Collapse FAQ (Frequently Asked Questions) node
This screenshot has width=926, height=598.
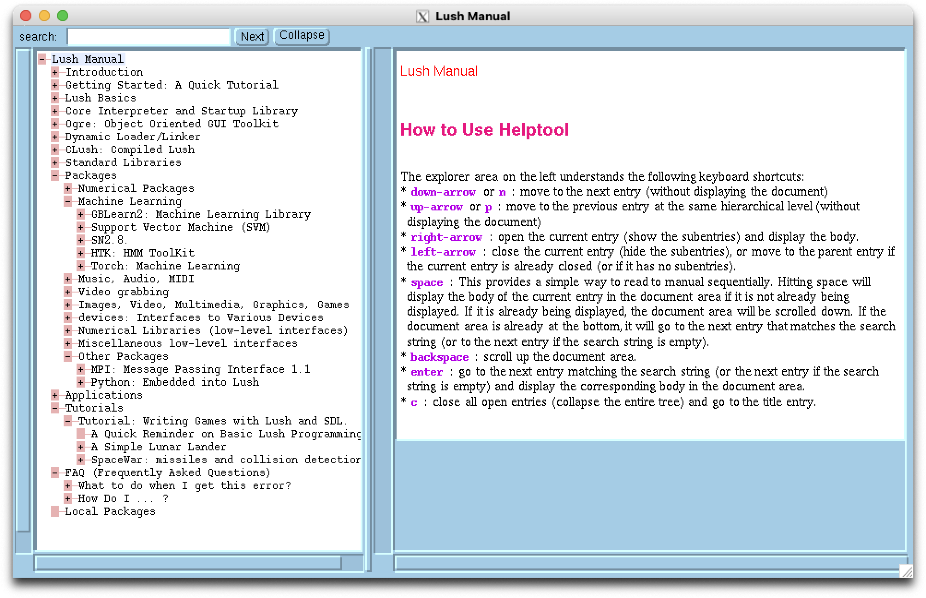pos(55,472)
